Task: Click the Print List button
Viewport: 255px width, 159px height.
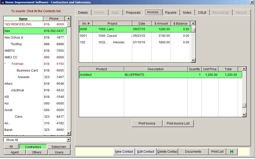Action: (217, 152)
